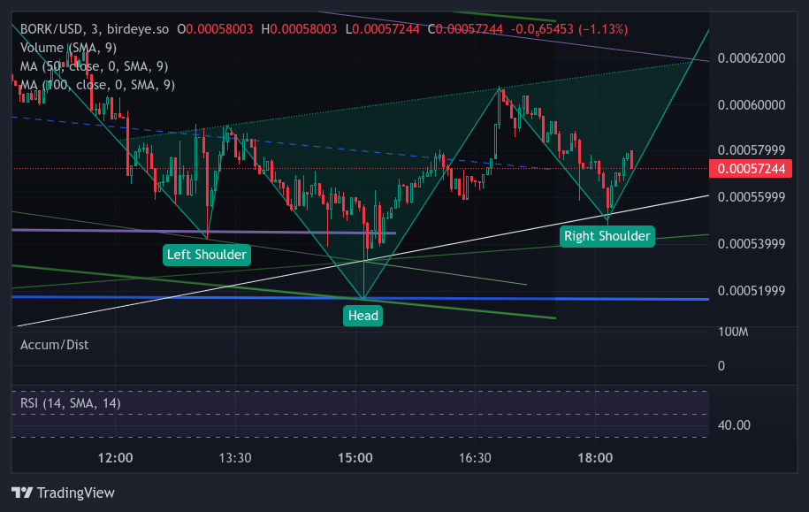
Task: Click the MA (100, close, 0, SMA, 9) legend
Action: click(x=97, y=85)
